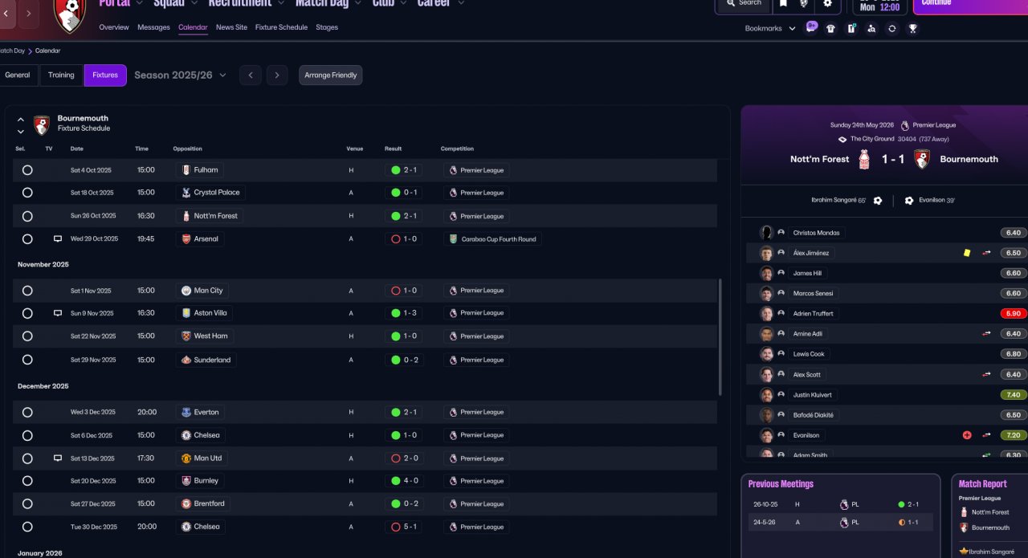Image resolution: width=1028 pixels, height=558 pixels.
Task: Click the Man Utd opposition link
Action: pos(202,458)
